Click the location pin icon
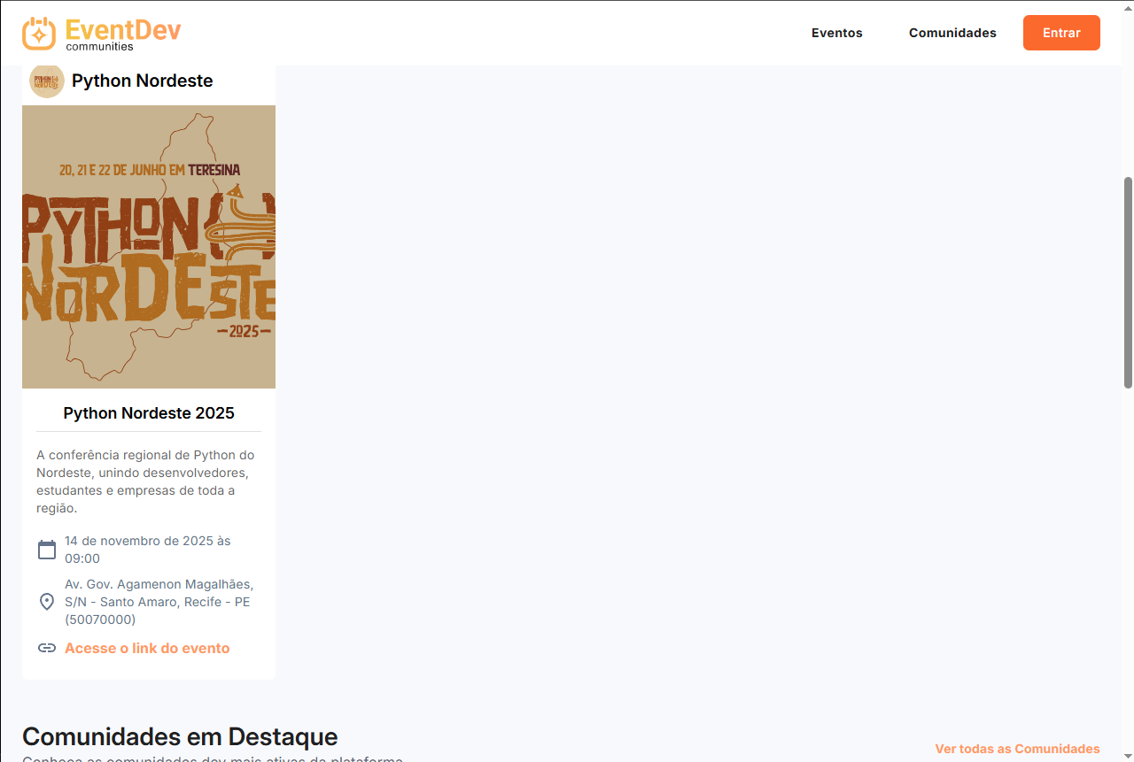1134x762 pixels. pyautogui.click(x=47, y=602)
